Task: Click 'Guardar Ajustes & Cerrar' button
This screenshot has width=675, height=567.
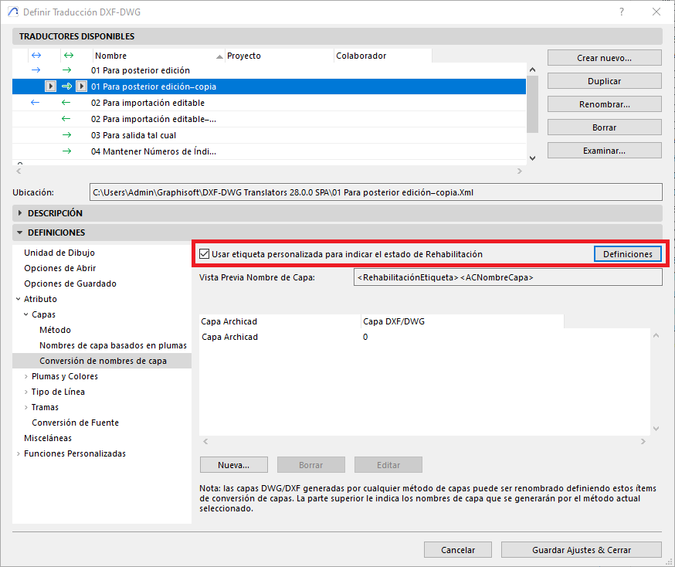Action: point(581,550)
